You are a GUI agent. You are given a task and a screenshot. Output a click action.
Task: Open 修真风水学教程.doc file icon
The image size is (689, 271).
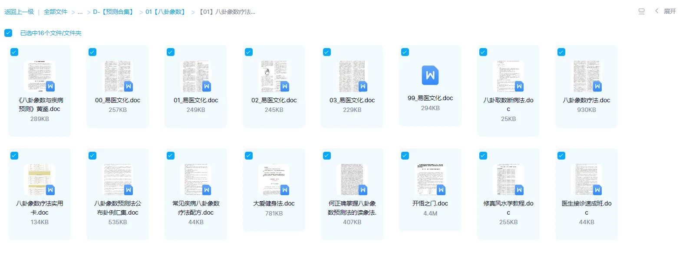pyautogui.click(x=508, y=180)
